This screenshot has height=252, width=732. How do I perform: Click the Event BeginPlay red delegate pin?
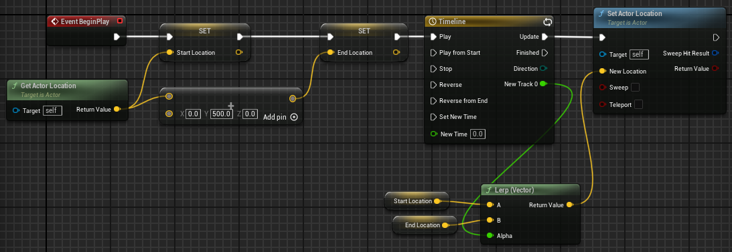coord(120,21)
